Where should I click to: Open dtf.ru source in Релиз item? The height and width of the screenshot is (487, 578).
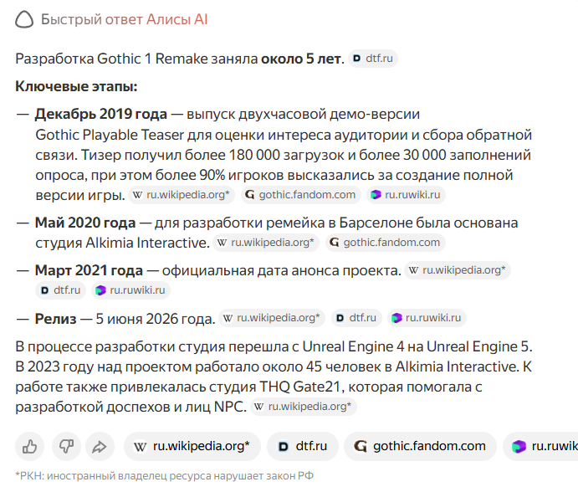coord(356,318)
